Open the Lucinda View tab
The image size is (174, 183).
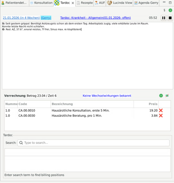(x=120, y=3)
